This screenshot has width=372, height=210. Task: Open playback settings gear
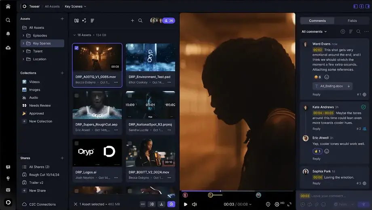click(x=277, y=204)
